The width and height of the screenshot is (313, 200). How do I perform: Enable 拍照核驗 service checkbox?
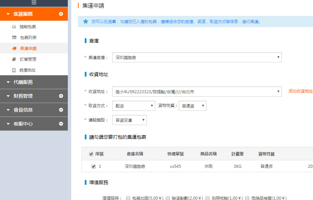coord(208,198)
